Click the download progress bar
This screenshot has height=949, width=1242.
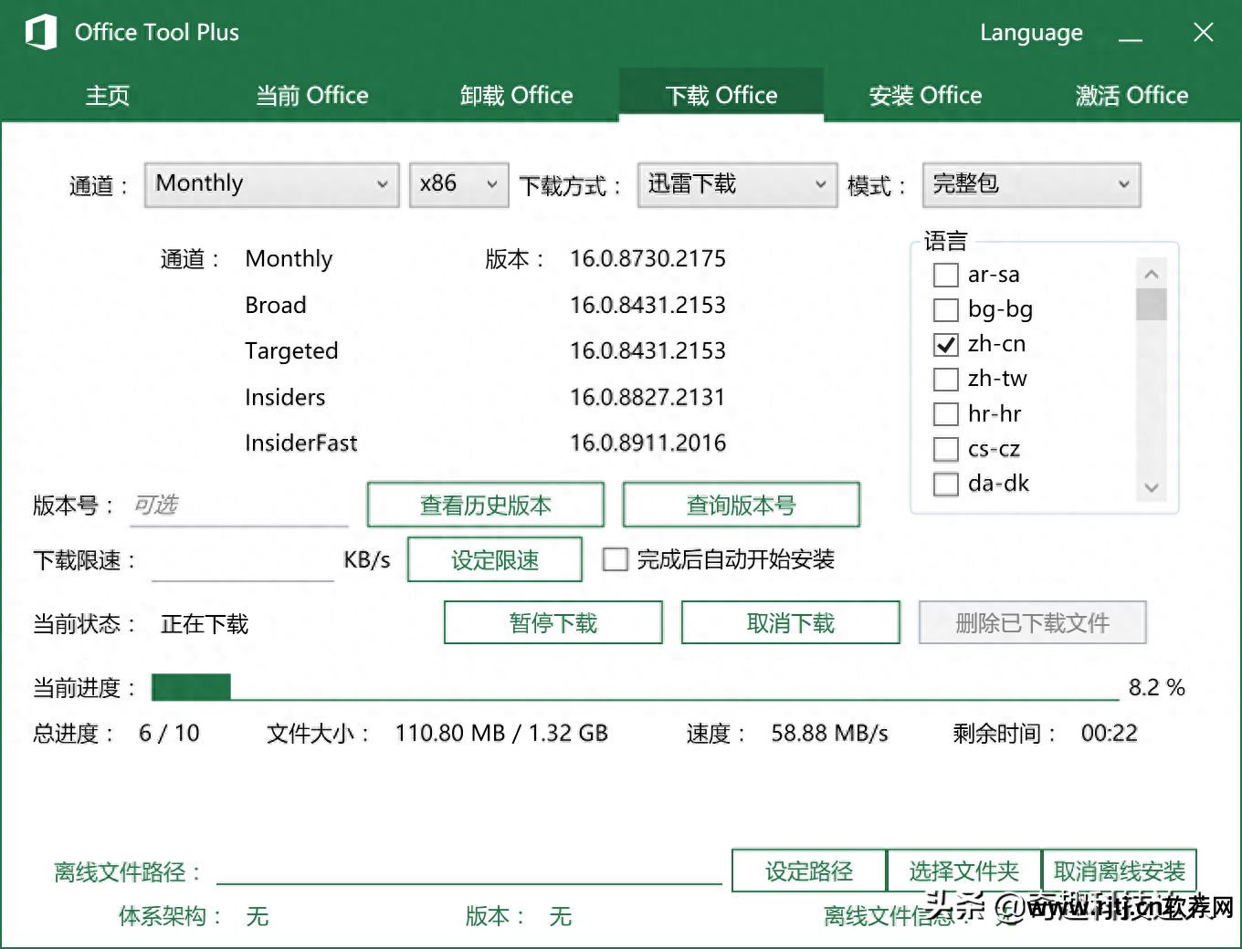click(635, 687)
